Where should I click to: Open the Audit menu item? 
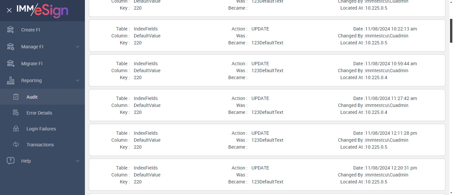(32, 97)
